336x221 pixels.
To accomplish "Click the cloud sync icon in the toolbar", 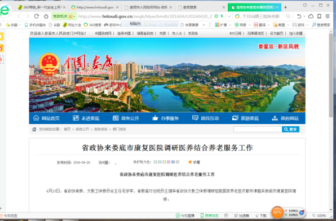I will 311,16.
